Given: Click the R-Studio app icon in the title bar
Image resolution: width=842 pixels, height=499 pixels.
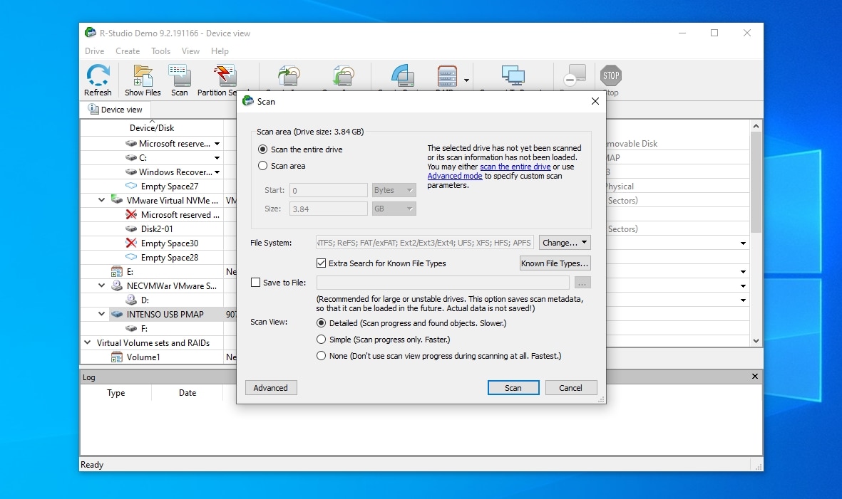Looking at the screenshot, I should coord(91,33).
